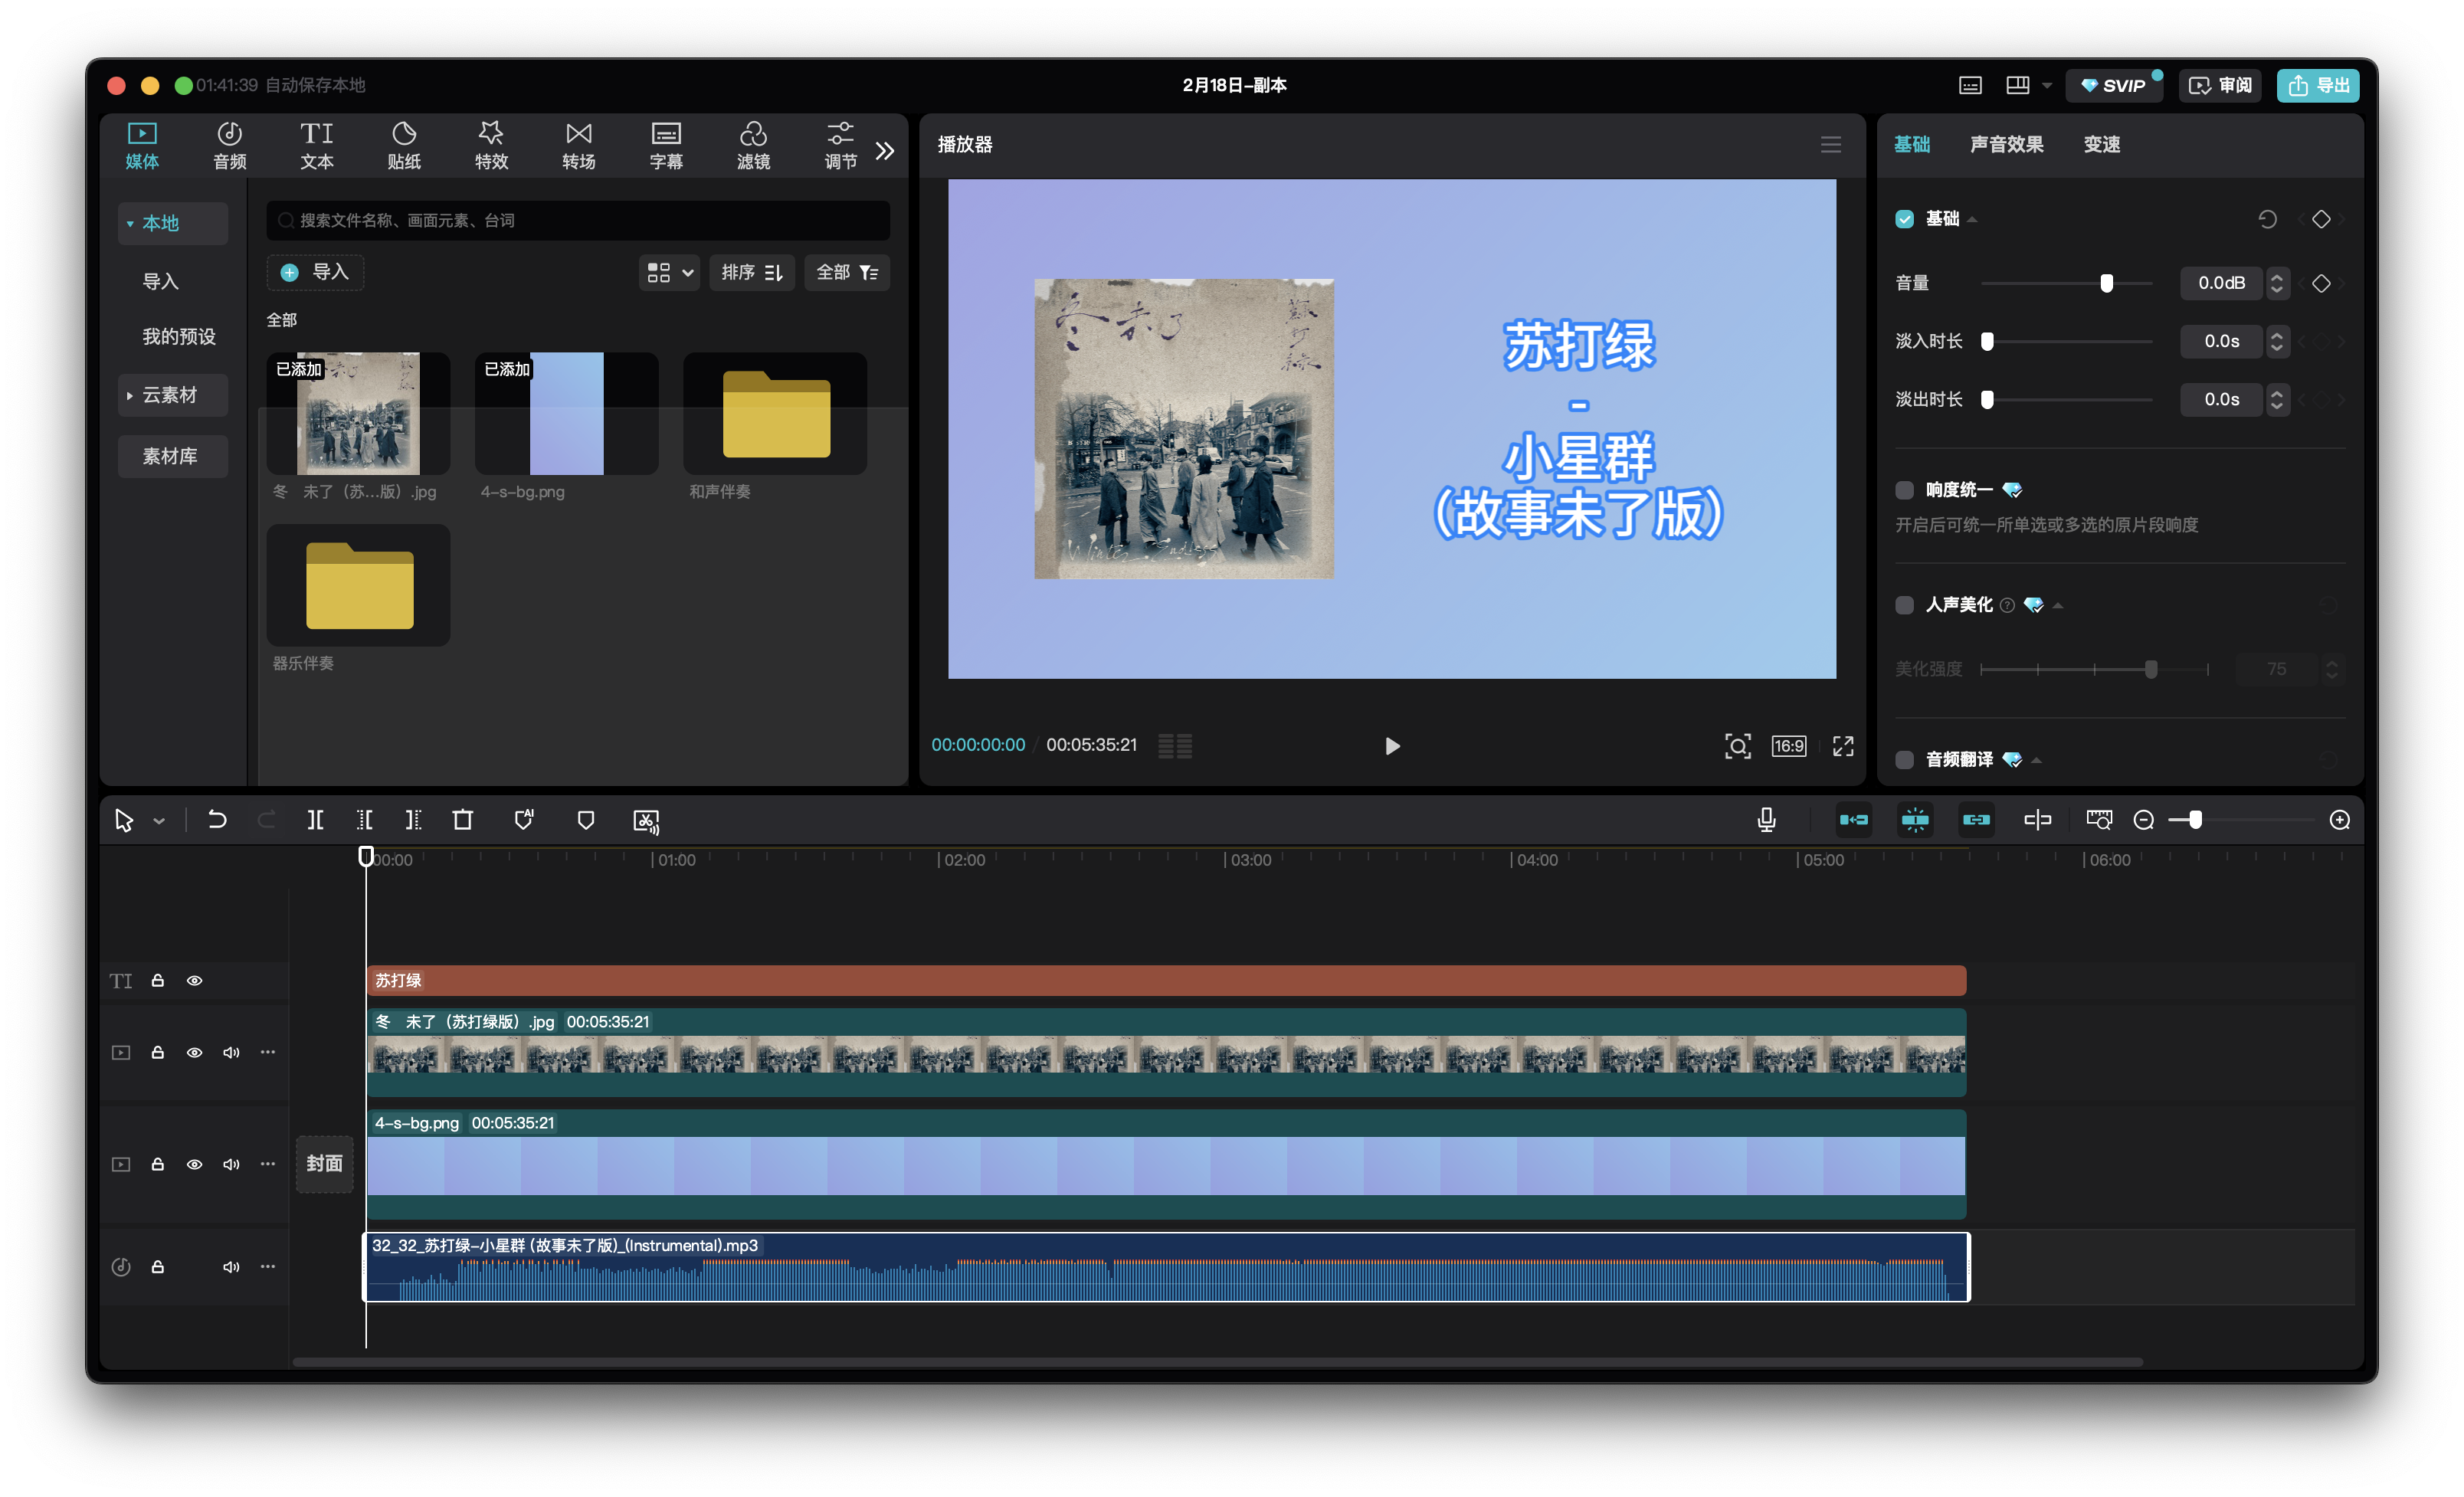Open the player panel hamburger menu
This screenshot has height=1497, width=2464.
pos(1830,145)
